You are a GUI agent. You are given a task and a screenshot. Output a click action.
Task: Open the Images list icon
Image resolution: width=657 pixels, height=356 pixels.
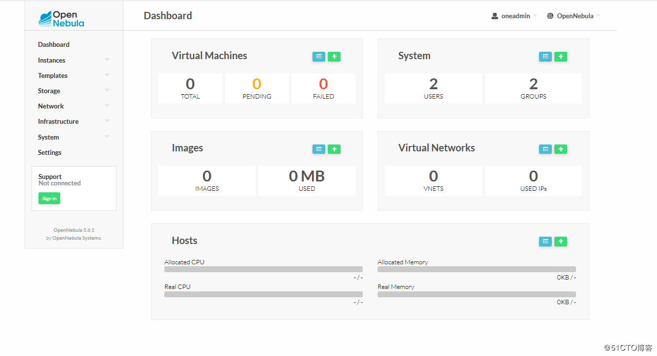319,149
